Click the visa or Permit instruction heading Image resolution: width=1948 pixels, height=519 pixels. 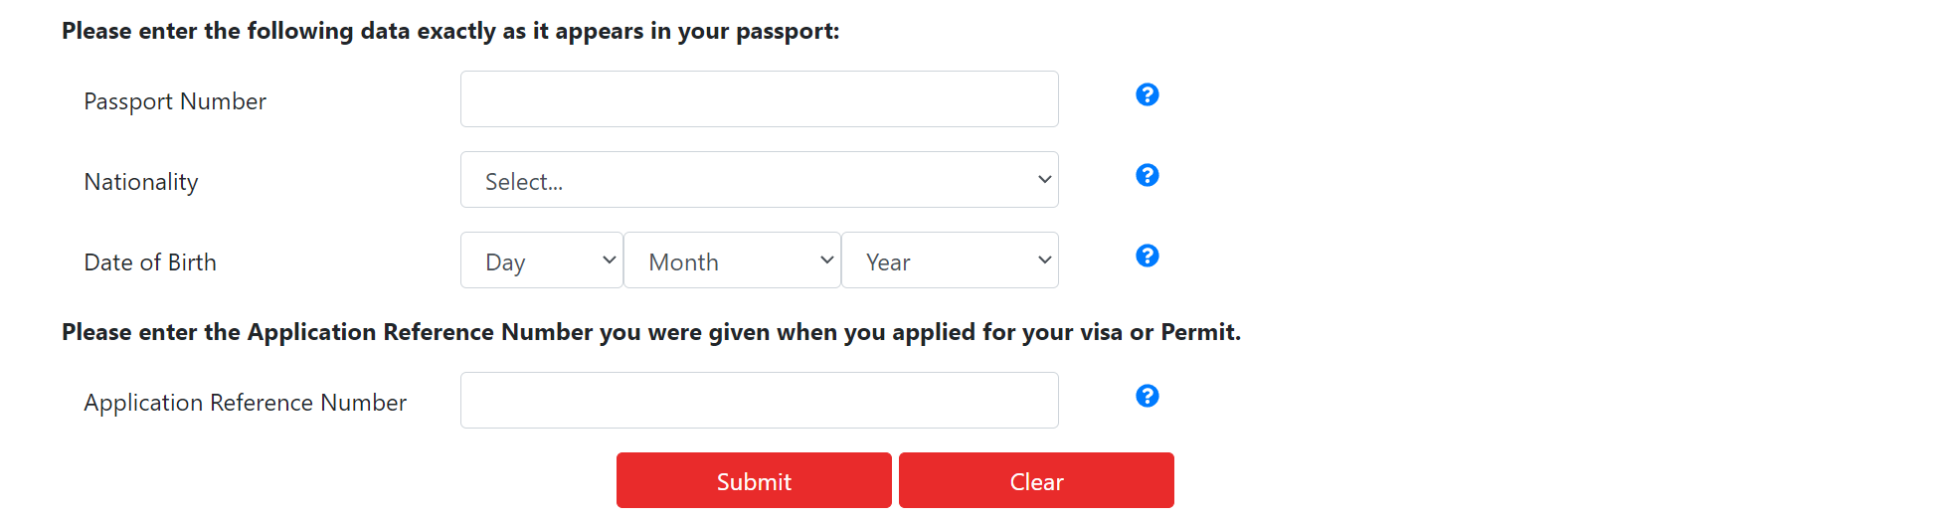click(651, 332)
